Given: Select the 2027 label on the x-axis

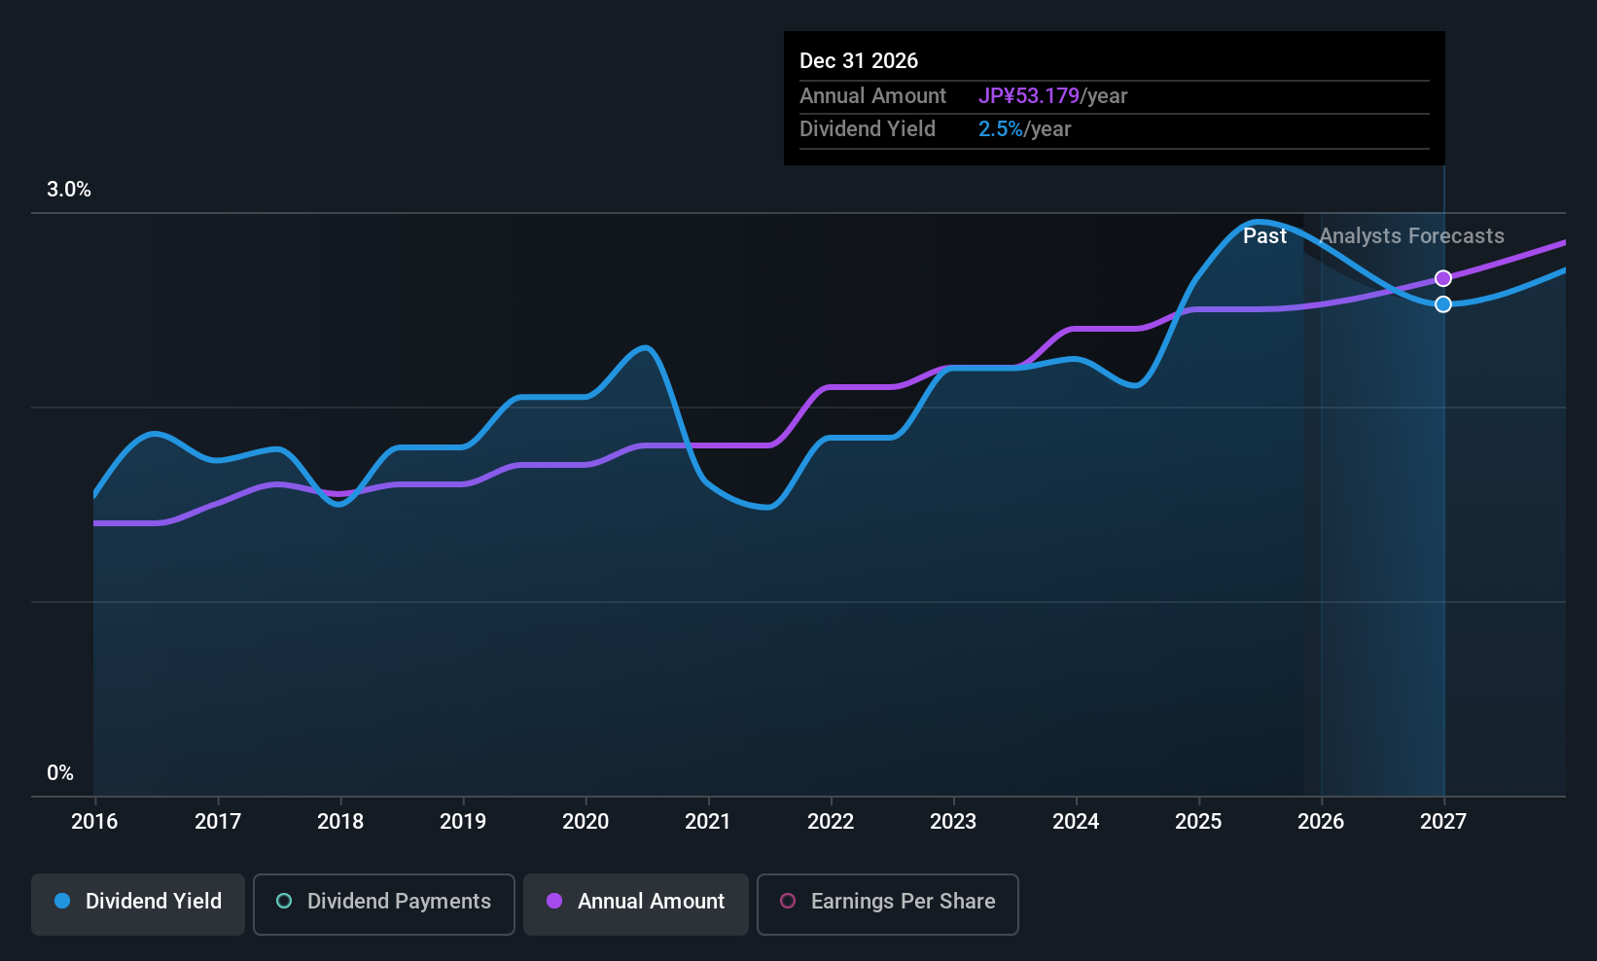Looking at the screenshot, I should coord(1443,822).
